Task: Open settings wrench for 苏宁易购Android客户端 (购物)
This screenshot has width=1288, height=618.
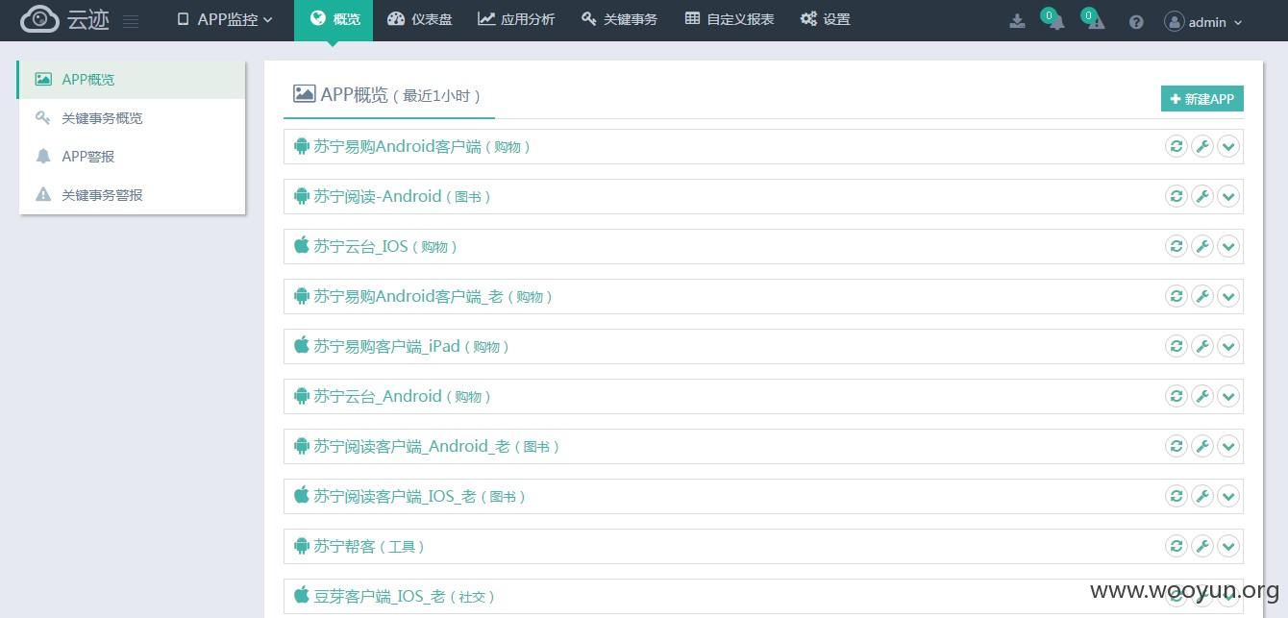Action: (1201, 146)
